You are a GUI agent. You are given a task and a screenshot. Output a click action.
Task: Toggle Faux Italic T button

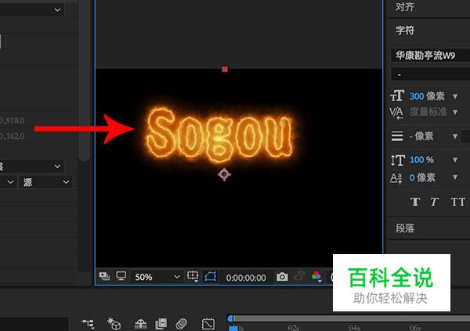pos(434,202)
